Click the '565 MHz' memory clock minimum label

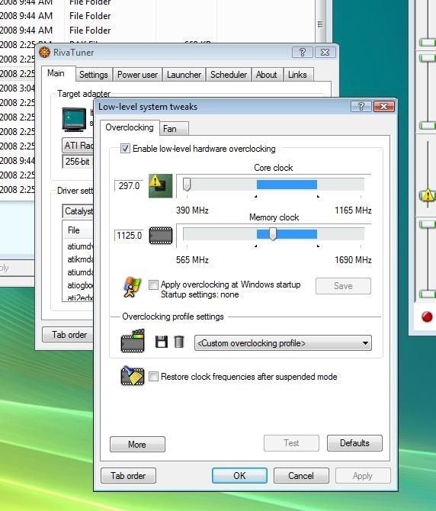pyautogui.click(x=192, y=260)
